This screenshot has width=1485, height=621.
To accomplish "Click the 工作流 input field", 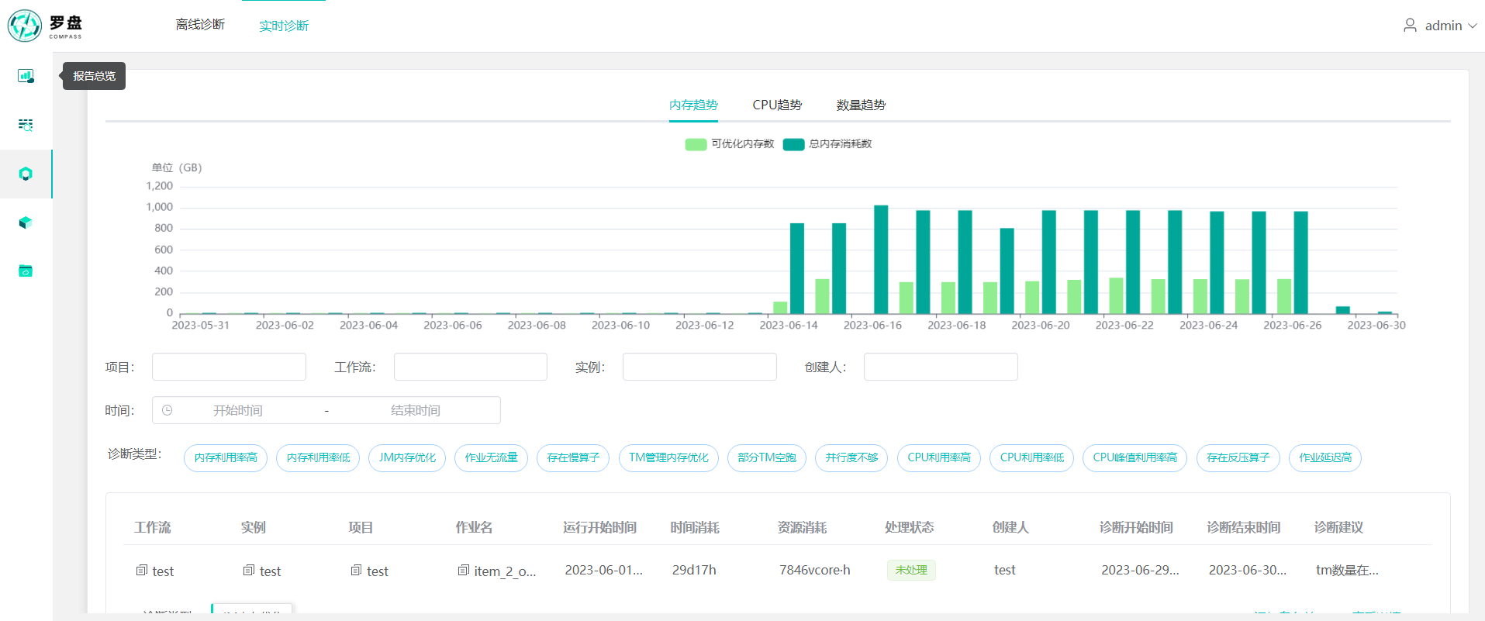I will coord(471,367).
